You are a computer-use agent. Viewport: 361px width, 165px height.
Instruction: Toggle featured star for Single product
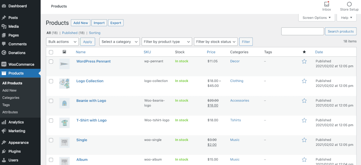click(x=304, y=140)
